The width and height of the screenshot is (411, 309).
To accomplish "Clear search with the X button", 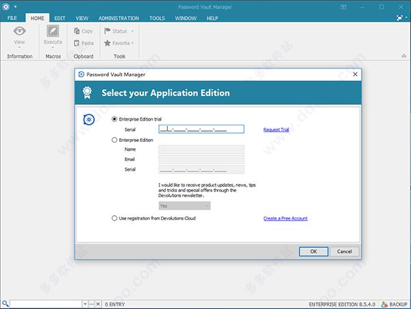I will tap(98, 304).
